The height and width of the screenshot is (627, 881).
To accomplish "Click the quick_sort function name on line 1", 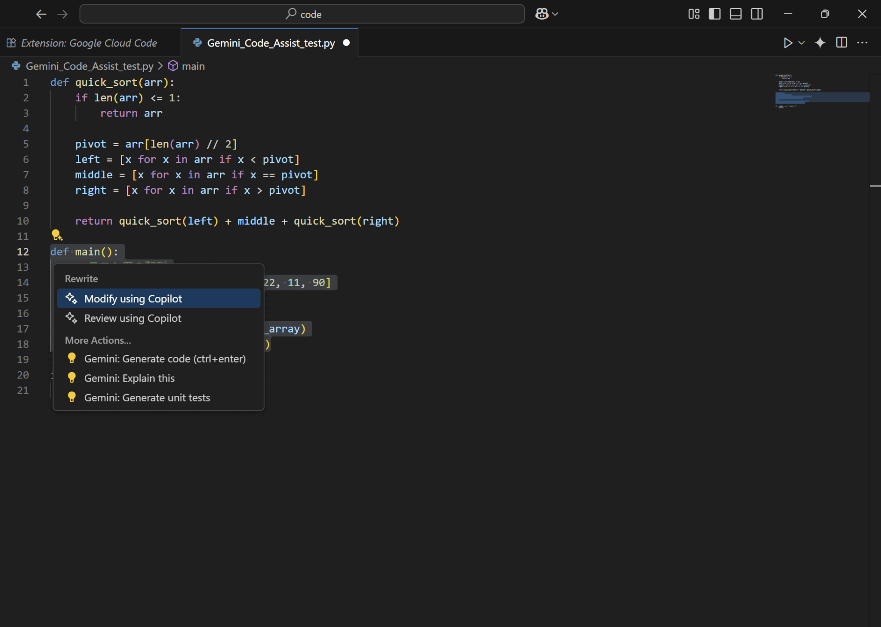I will (106, 83).
